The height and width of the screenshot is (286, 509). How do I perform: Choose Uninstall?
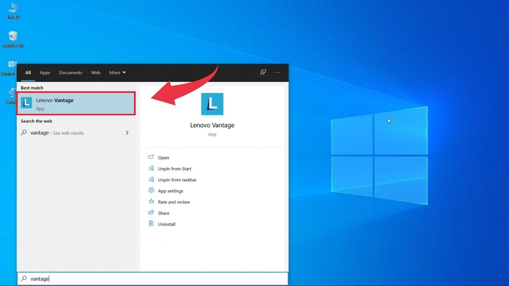(x=167, y=224)
